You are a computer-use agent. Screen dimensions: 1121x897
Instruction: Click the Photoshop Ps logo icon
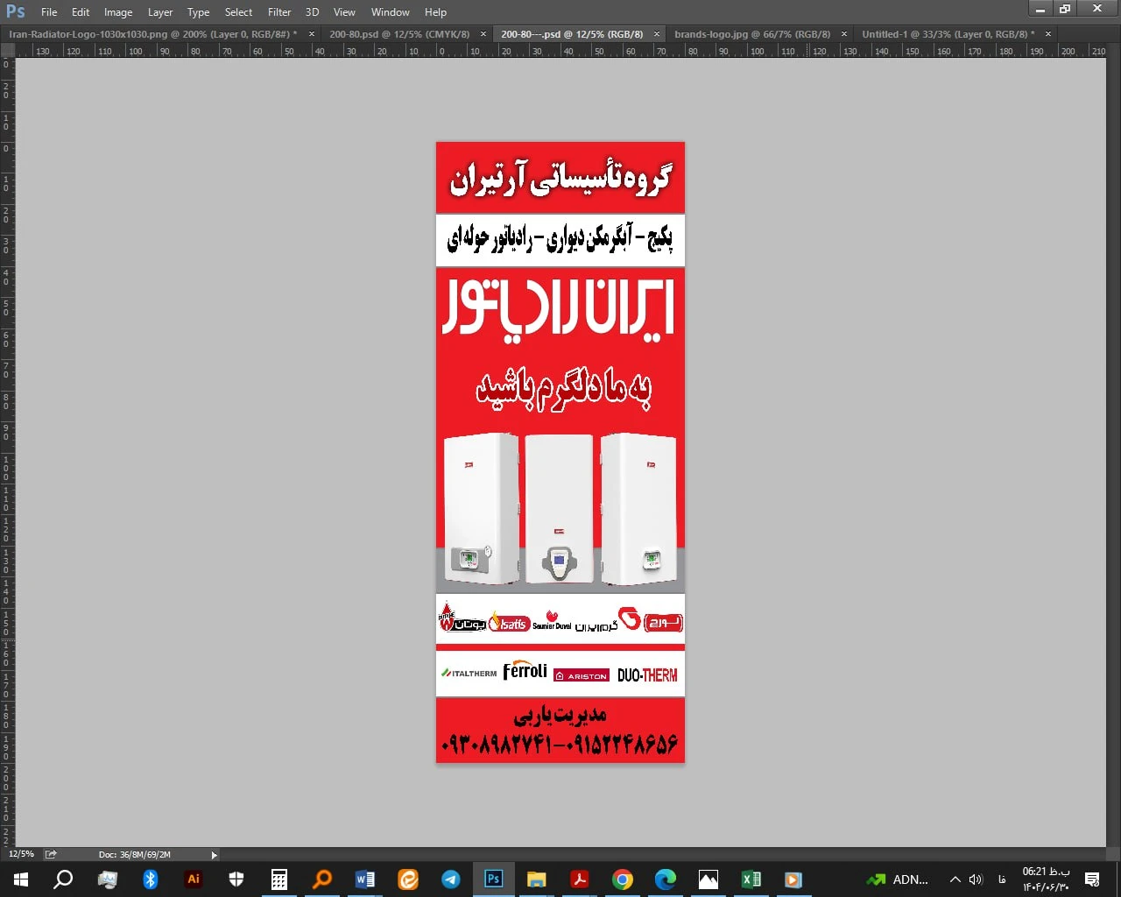[16, 11]
